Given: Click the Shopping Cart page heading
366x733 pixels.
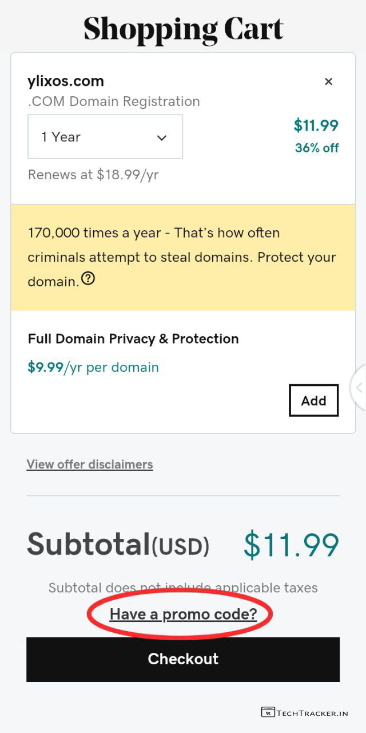Looking at the screenshot, I should point(183,27).
